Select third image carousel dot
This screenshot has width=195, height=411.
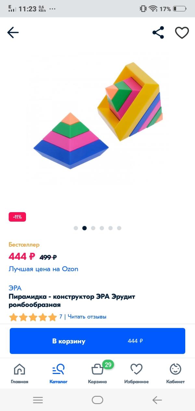pos(93,228)
